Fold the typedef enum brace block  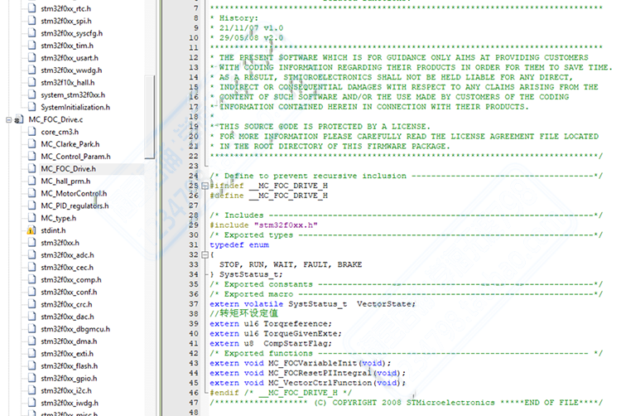click(205, 254)
